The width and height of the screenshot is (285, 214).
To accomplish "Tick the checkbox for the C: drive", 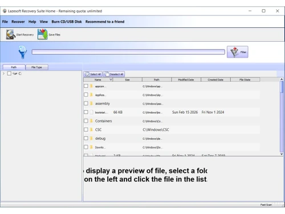I will point(9,74).
